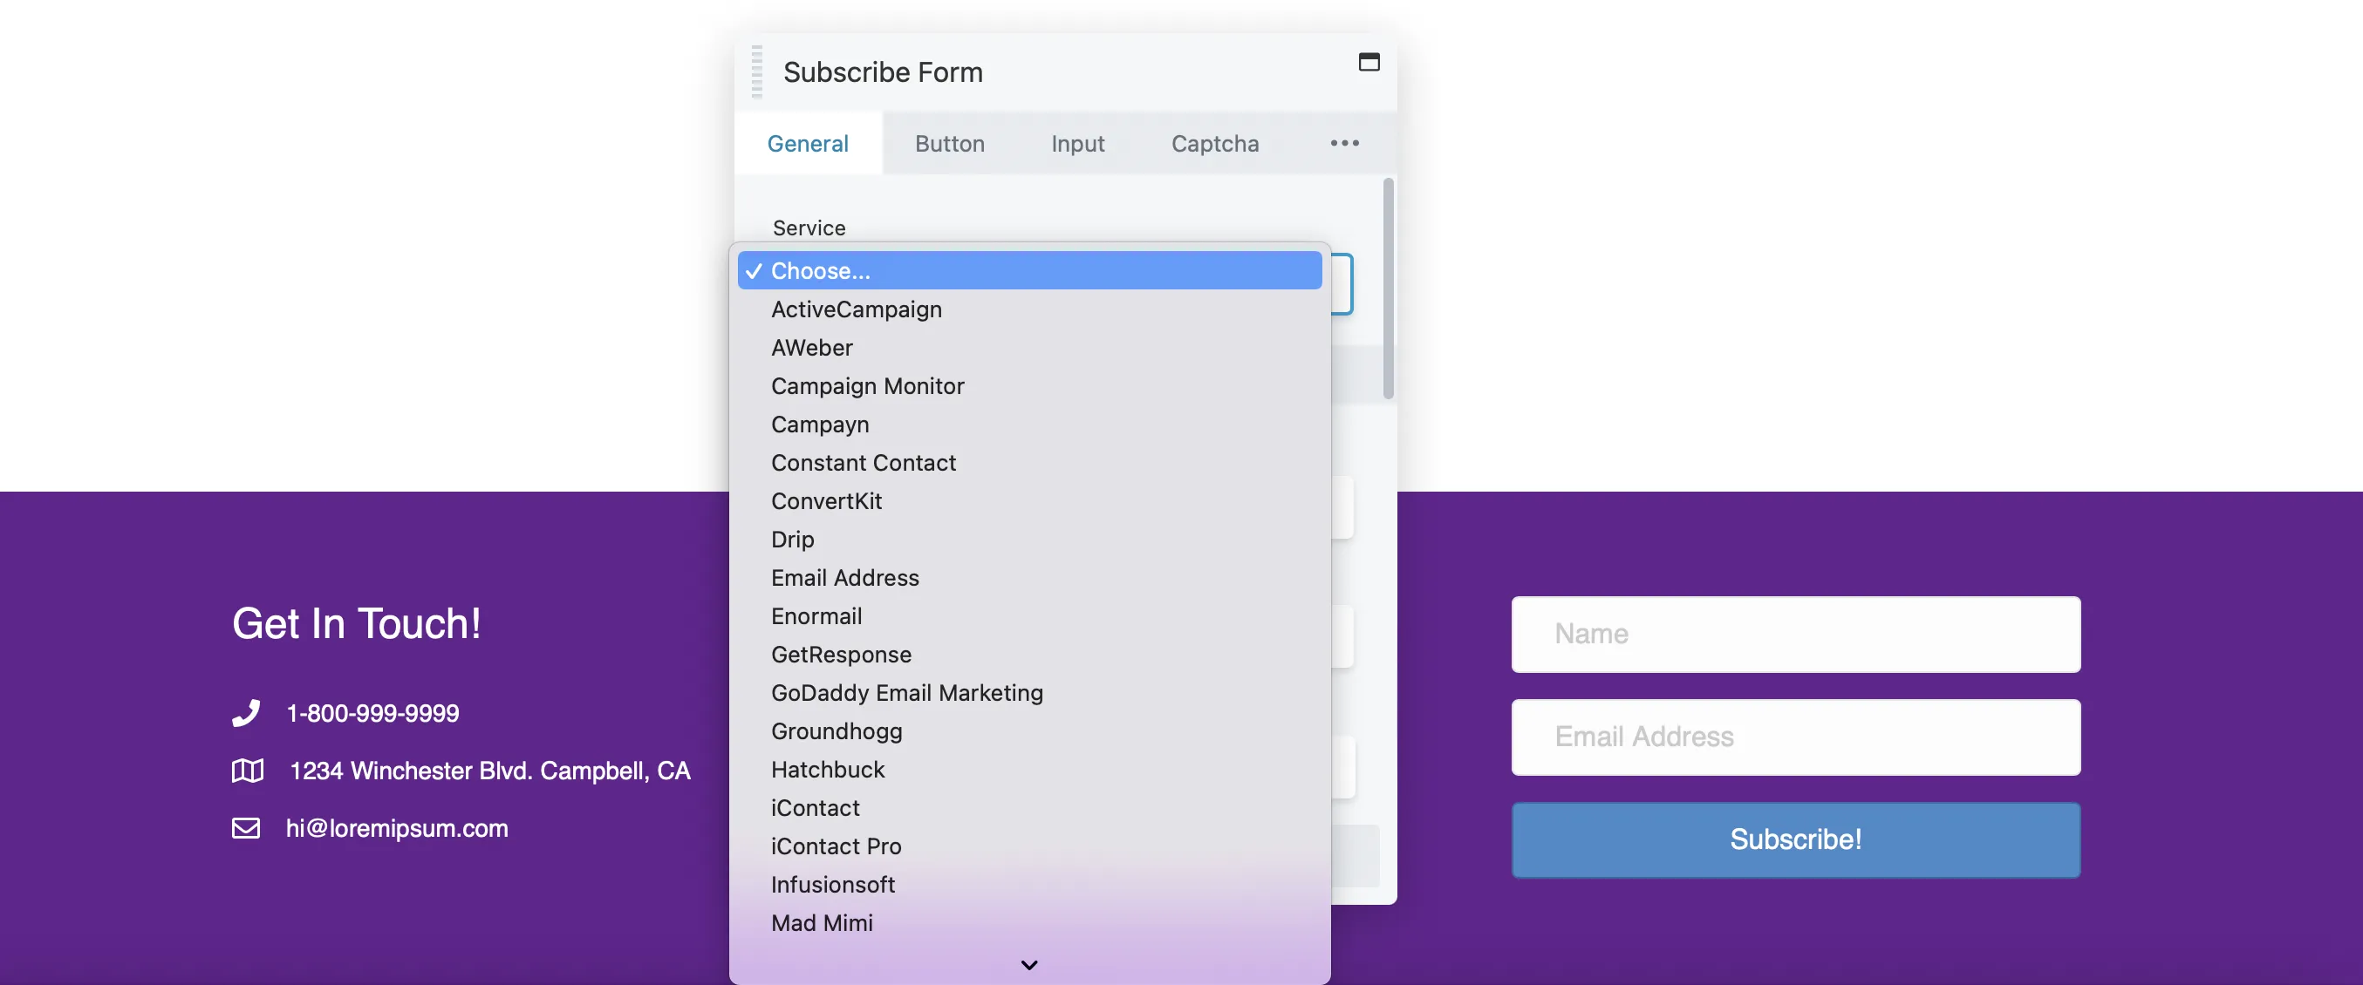Switch to the Button tab
Screen dimensions: 2363x985
(948, 143)
